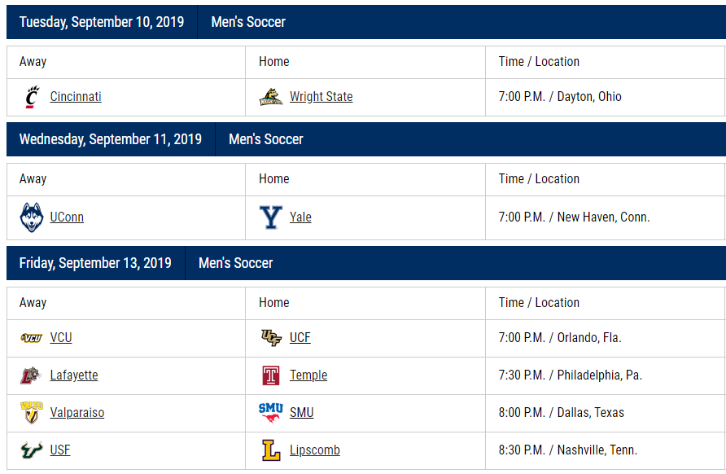The width and height of the screenshot is (726, 474).
Task: Click the Lipscomb L logo
Action: click(x=271, y=450)
